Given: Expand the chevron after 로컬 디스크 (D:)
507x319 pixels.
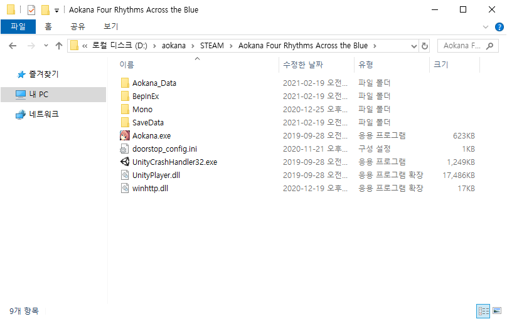Looking at the screenshot, I should click(154, 46).
